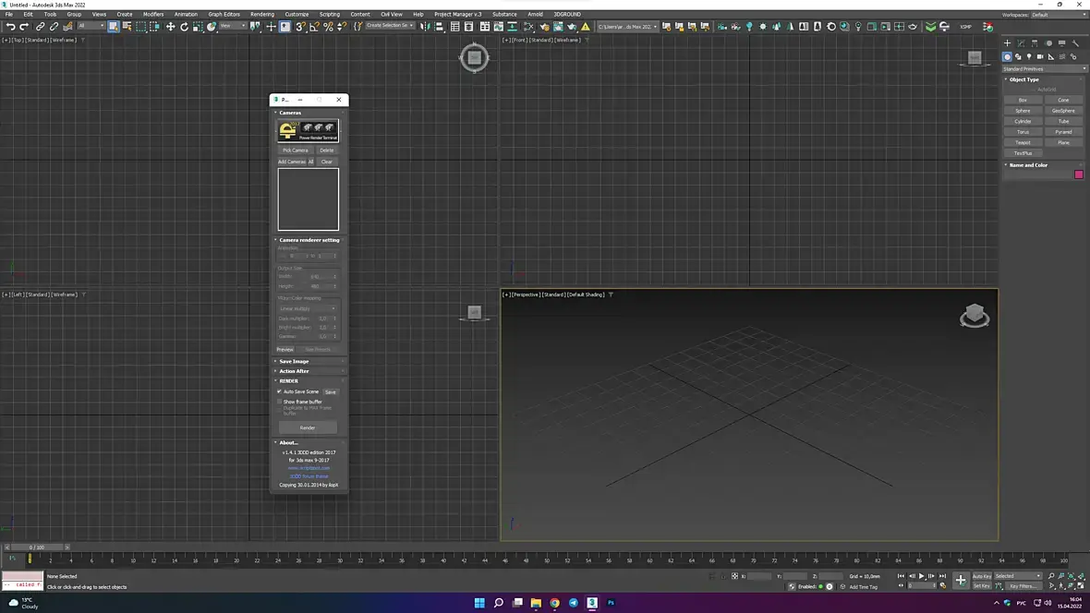Open the Graph Editors menu
Viewport: 1090px width, 613px height.
[224, 15]
